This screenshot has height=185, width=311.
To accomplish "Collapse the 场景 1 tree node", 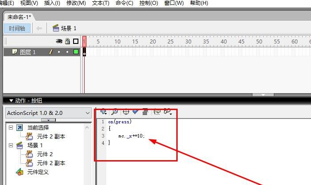I will (x=11, y=145).
